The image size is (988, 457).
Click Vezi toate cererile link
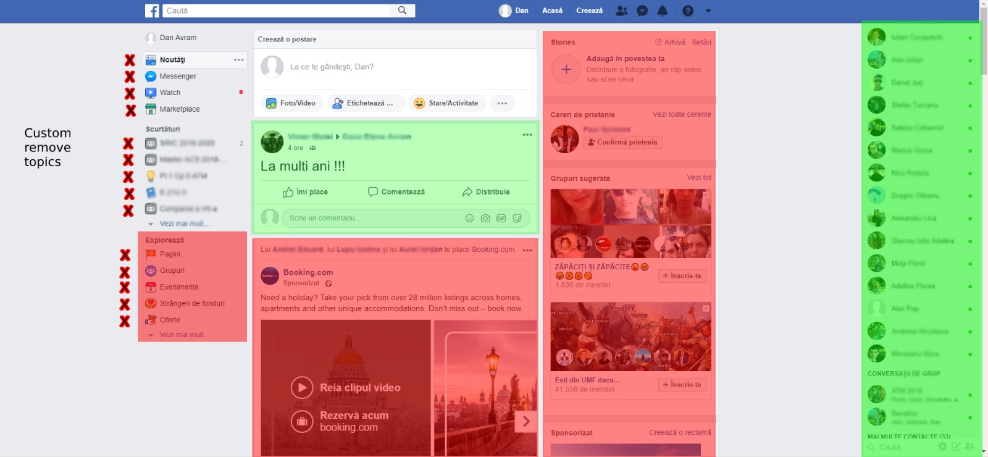click(x=682, y=114)
